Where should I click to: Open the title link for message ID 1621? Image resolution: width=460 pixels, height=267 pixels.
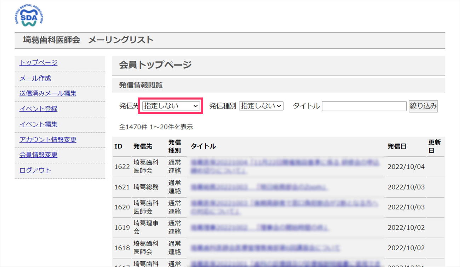(x=258, y=187)
